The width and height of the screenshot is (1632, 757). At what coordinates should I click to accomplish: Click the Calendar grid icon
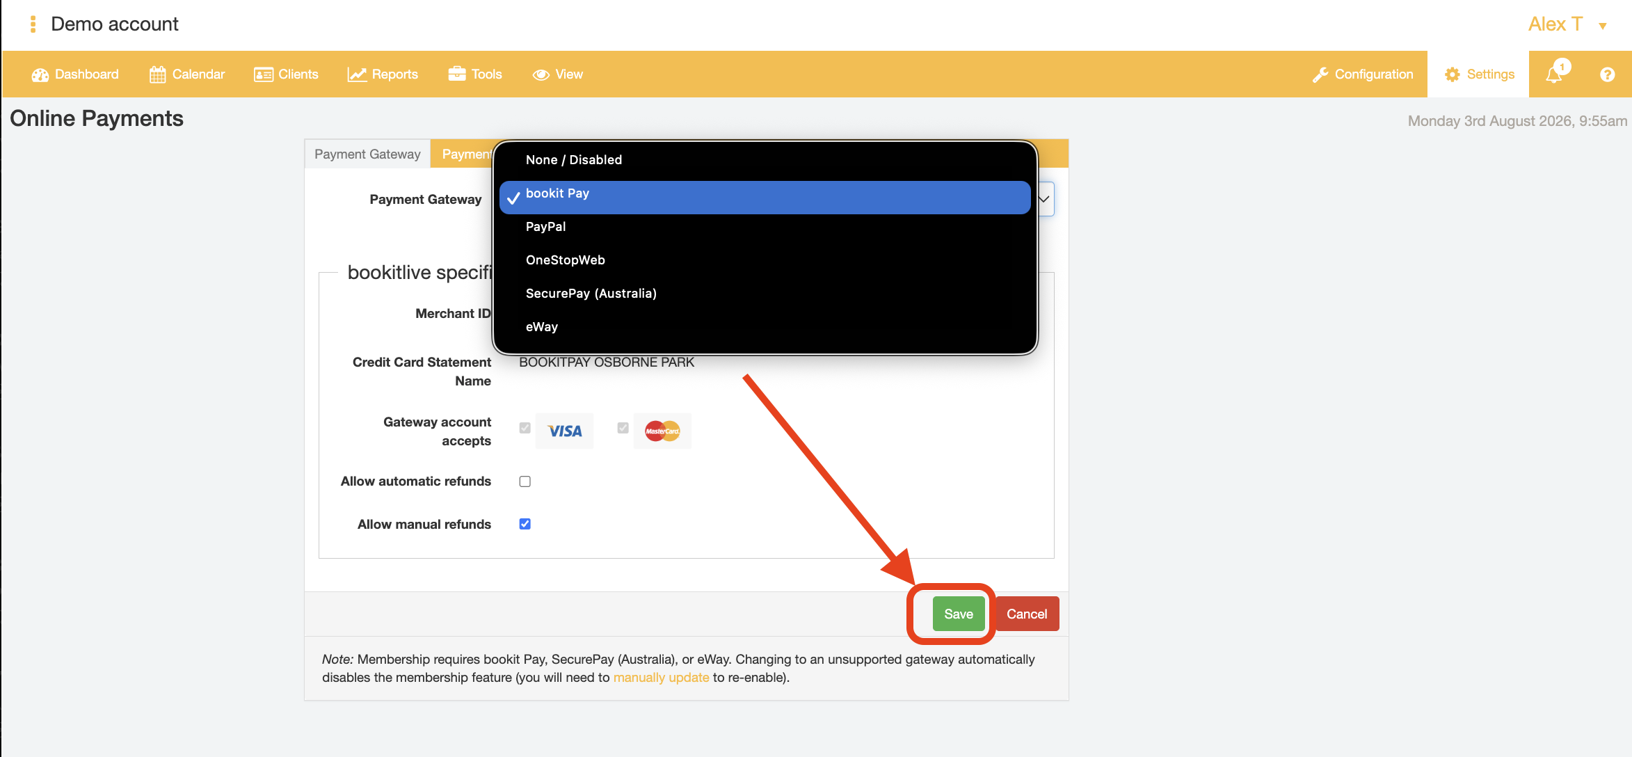point(158,74)
